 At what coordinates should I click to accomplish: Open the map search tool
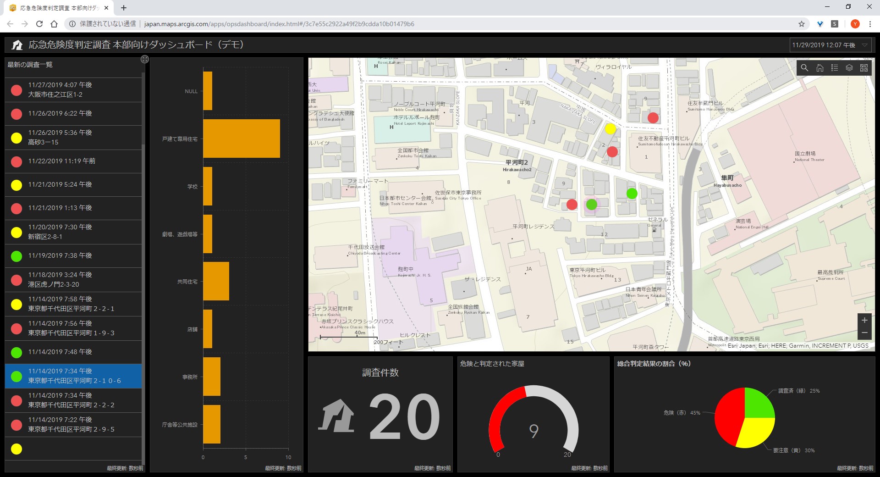click(804, 68)
